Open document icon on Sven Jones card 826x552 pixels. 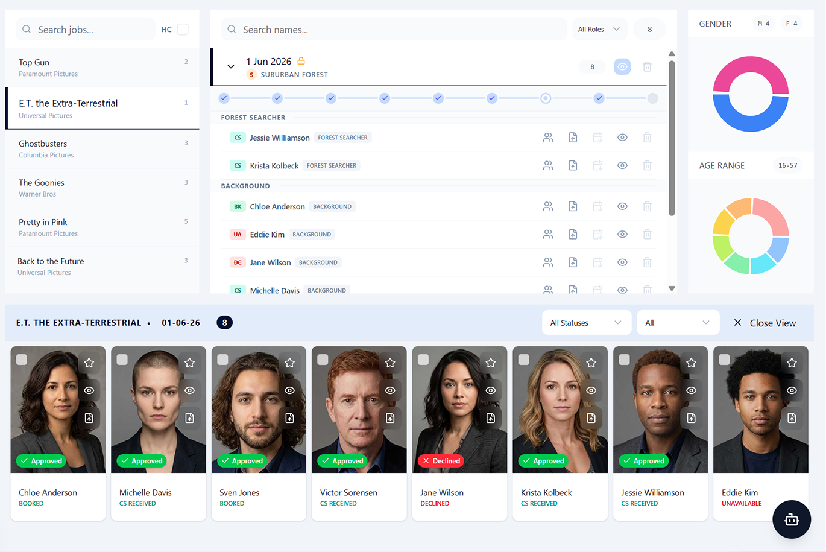[x=290, y=418]
